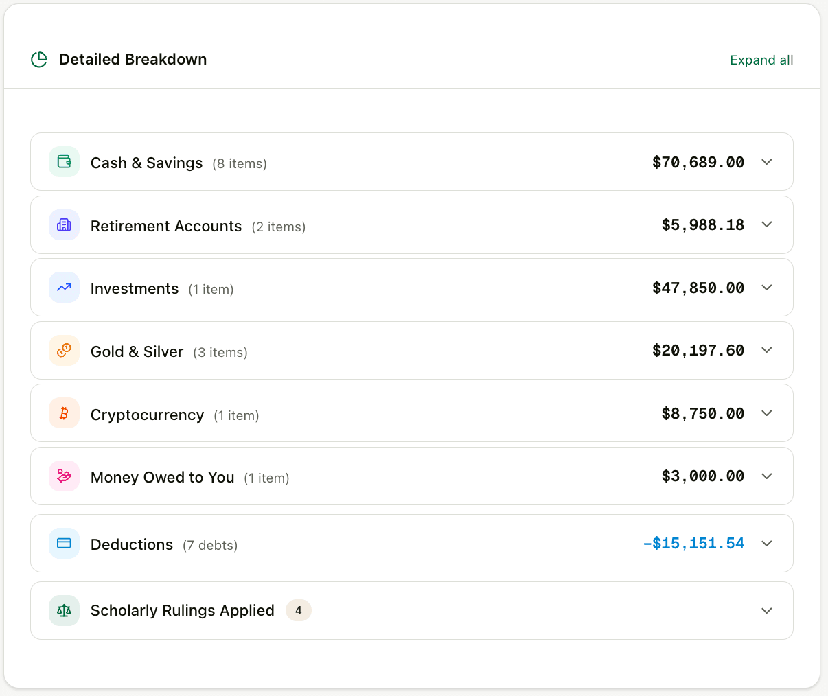Click the Cash & Savings wallet icon
The width and height of the screenshot is (828, 696).
64,162
